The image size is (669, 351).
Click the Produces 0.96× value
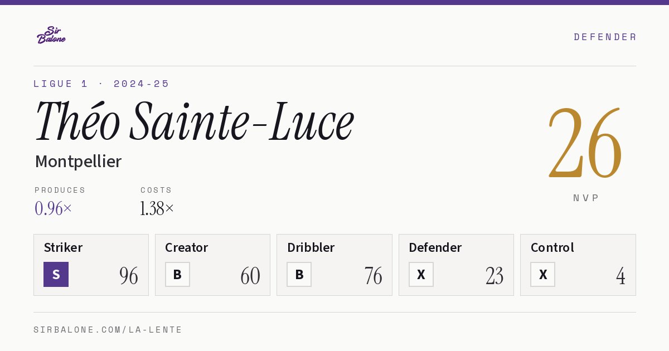[53, 208]
